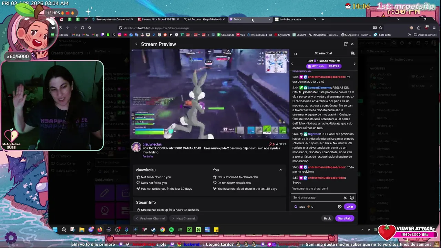The height and width of the screenshot is (248, 441).
Task: Open clauwieclau channel name link
Action: point(152,144)
